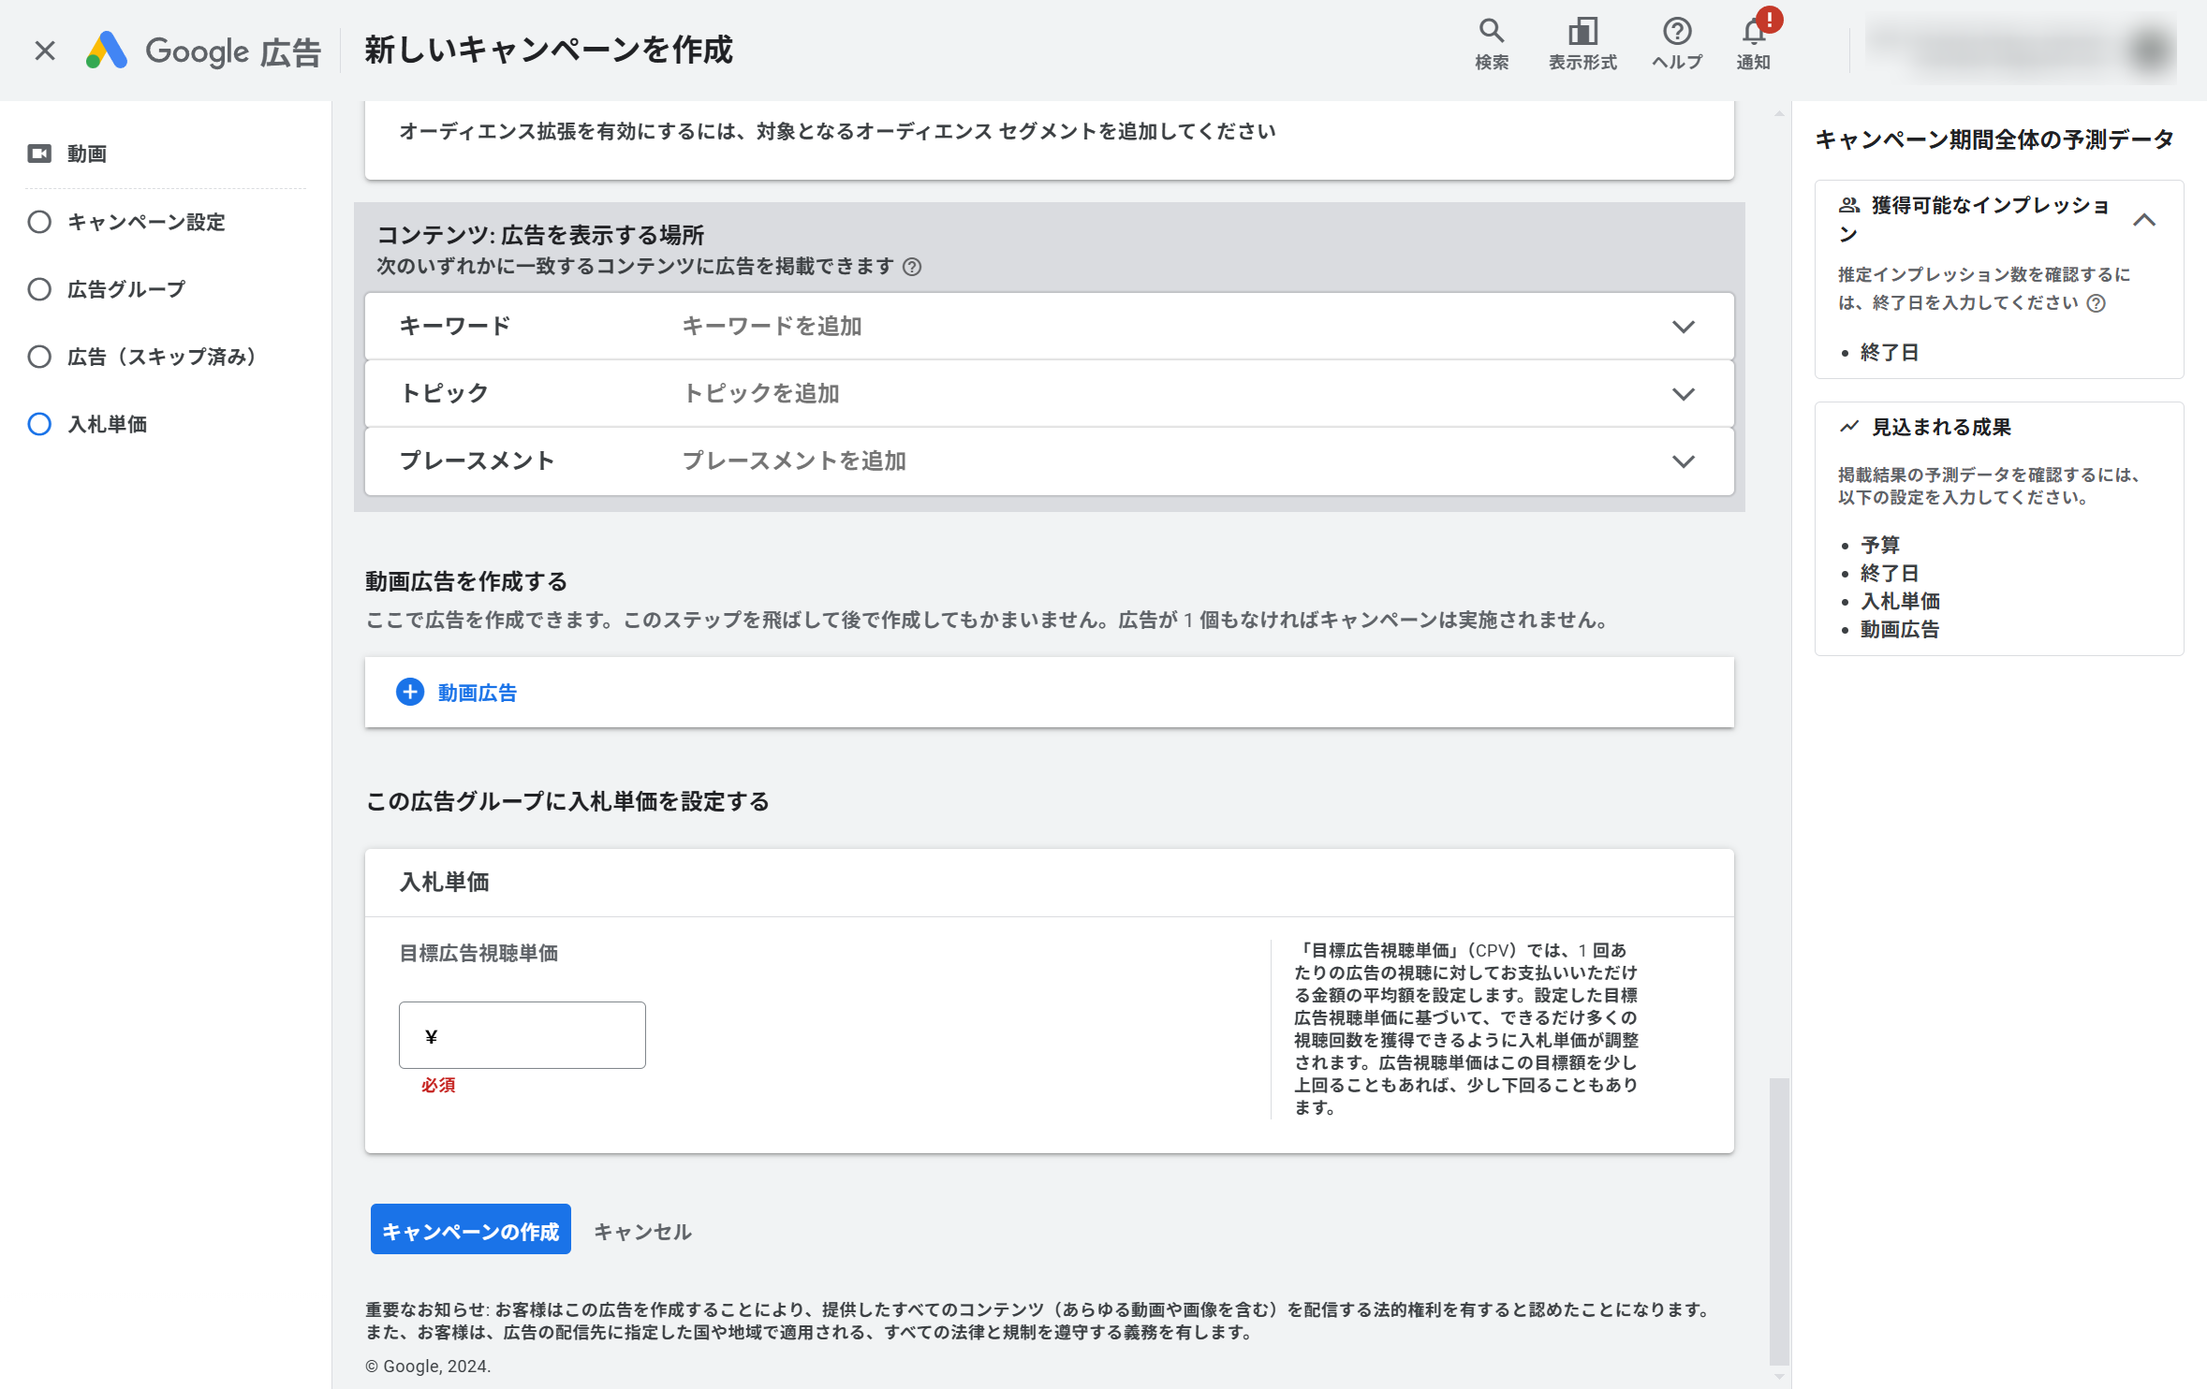The height and width of the screenshot is (1389, 2207).
Task: Select the キャンペーン設定 menu item
Action: pyautogui.click(x=144, y=223)
